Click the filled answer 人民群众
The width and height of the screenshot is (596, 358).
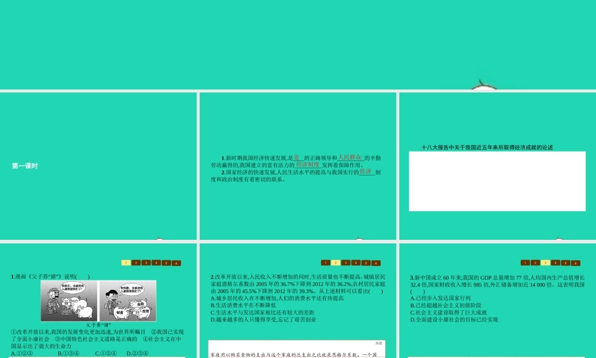point(350,158)
